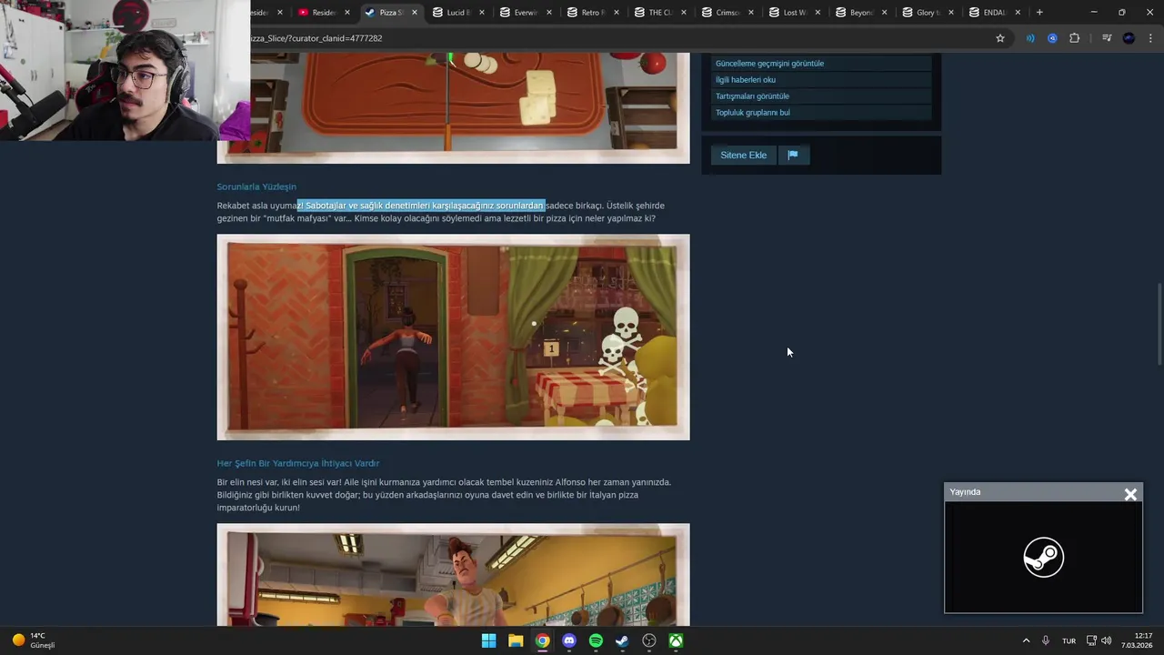1164x655 pixels.
Task: Open the volume tray icon
Action: (x=1107, y=640)
